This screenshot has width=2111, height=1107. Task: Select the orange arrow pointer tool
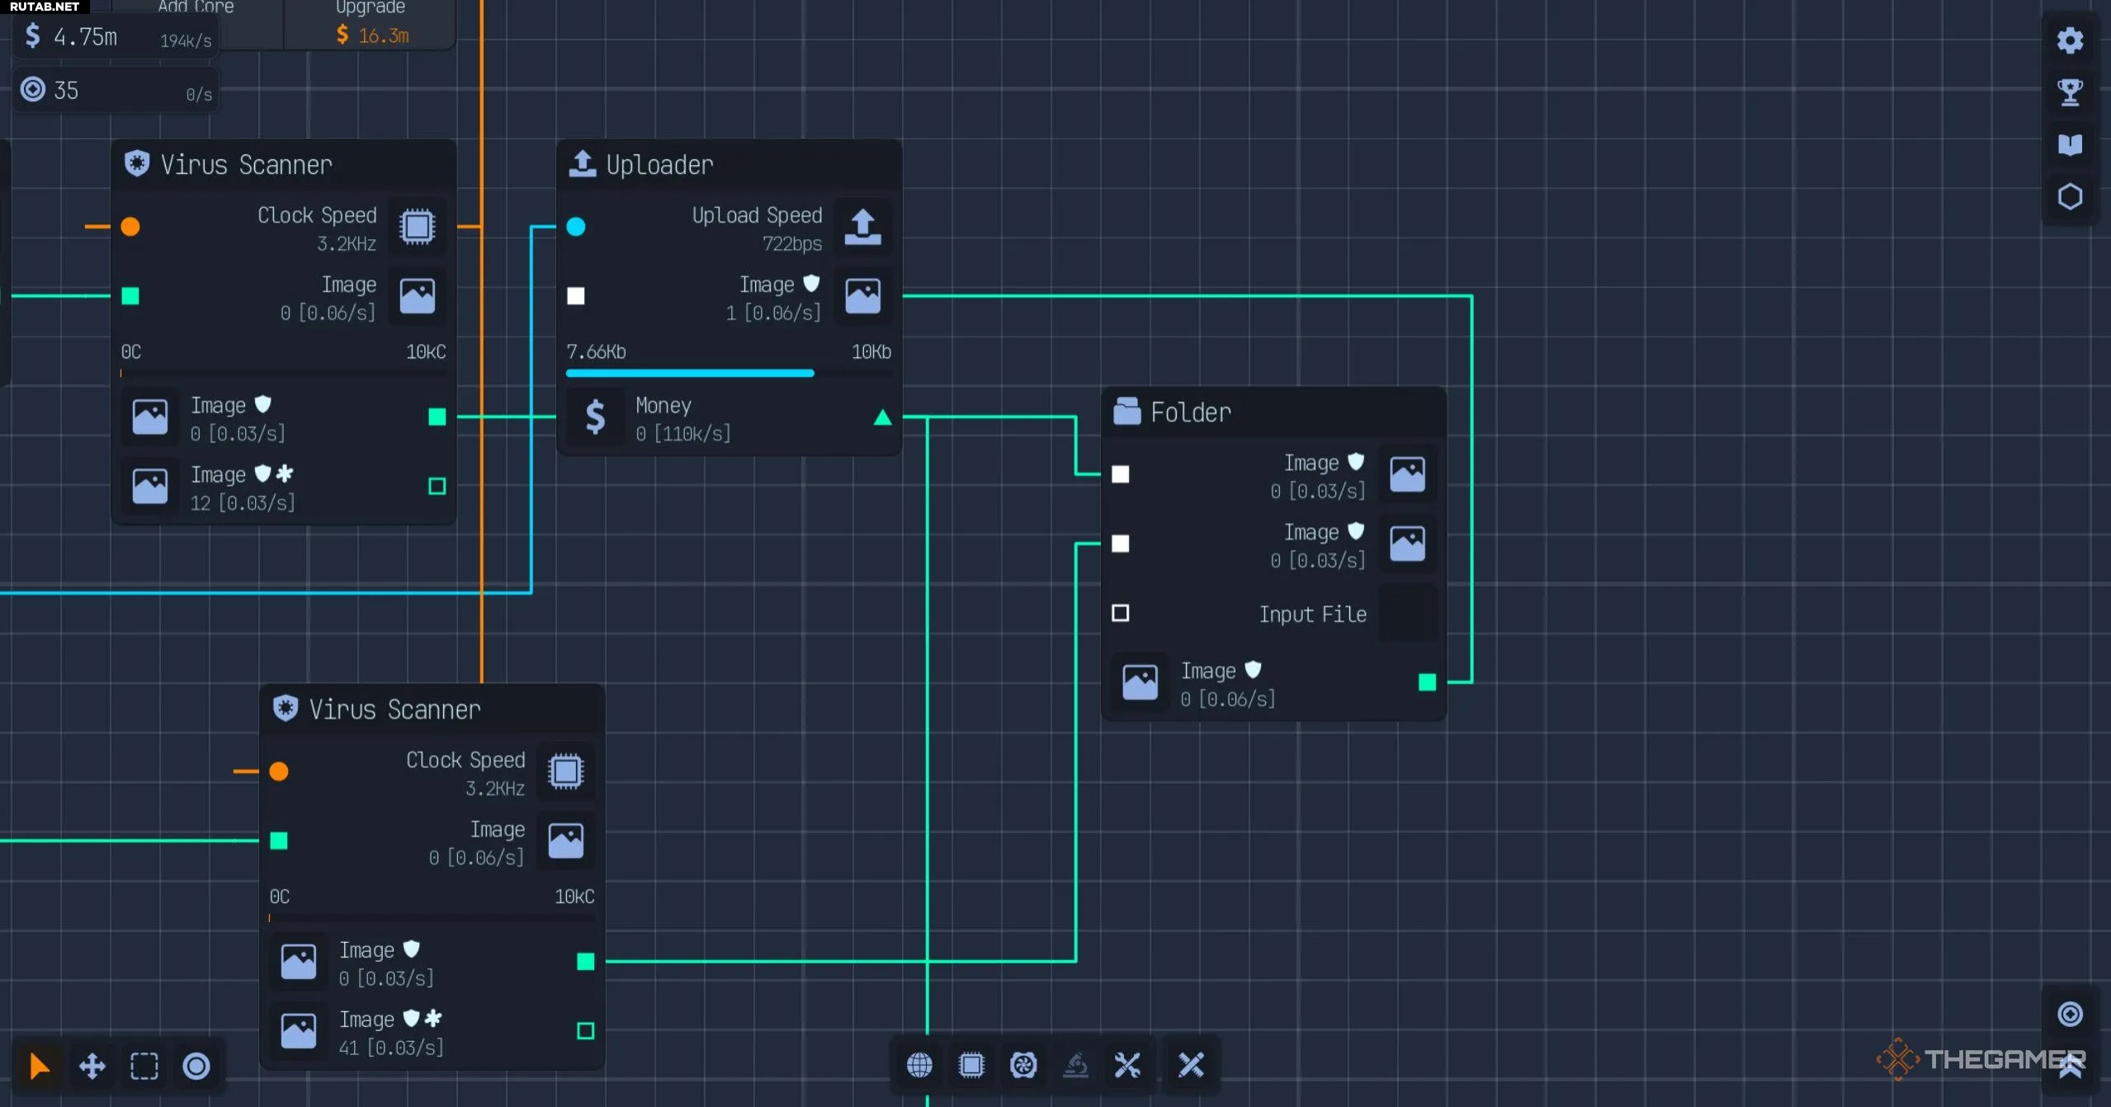[x=39, y=1066]
